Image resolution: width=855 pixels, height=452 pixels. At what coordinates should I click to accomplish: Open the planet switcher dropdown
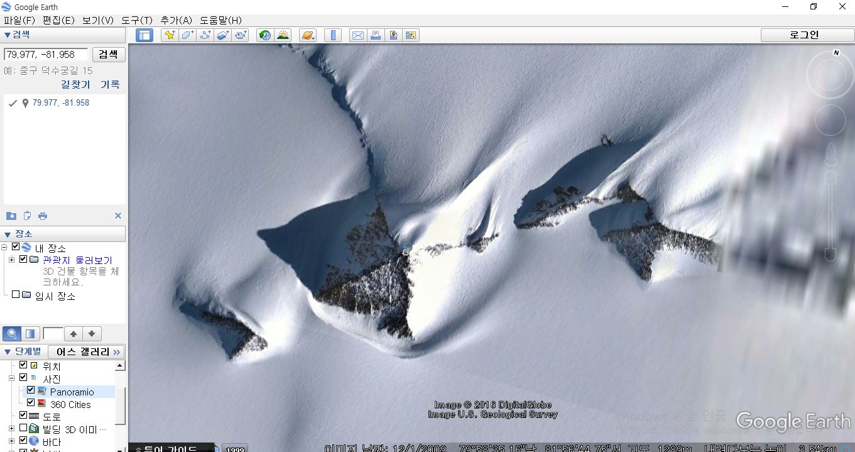click(x=308, y=35)
